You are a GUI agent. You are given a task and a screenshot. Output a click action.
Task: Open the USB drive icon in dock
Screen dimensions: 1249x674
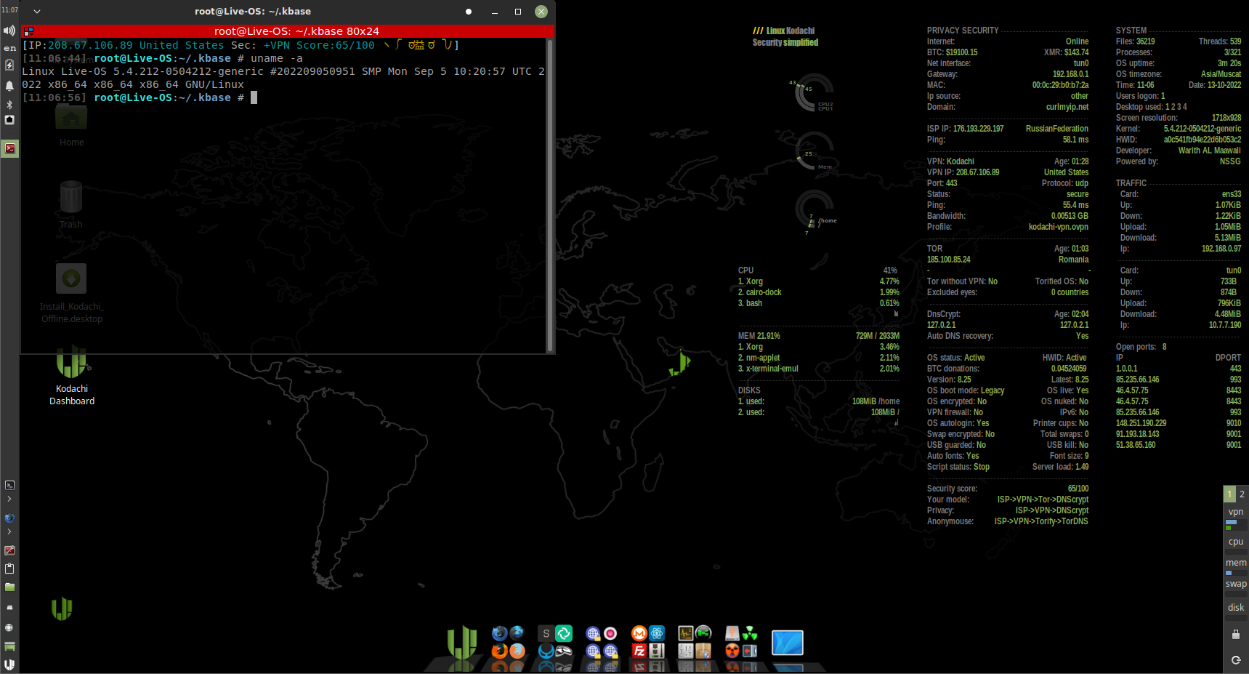click(x=732, y=633)
